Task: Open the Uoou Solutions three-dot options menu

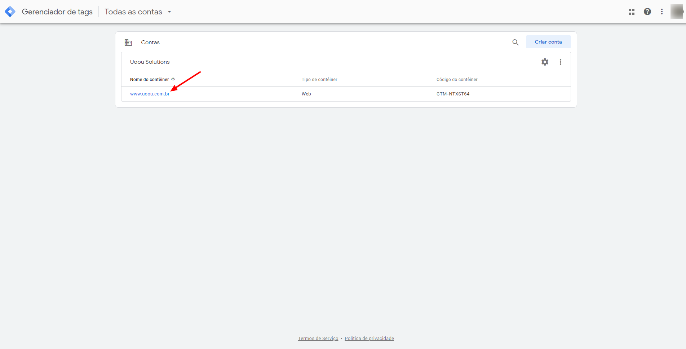Action: pyautogui.click(x=561, y=62)
